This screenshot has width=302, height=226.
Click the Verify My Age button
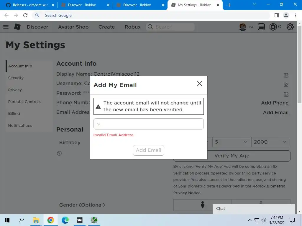click(232, 156)
